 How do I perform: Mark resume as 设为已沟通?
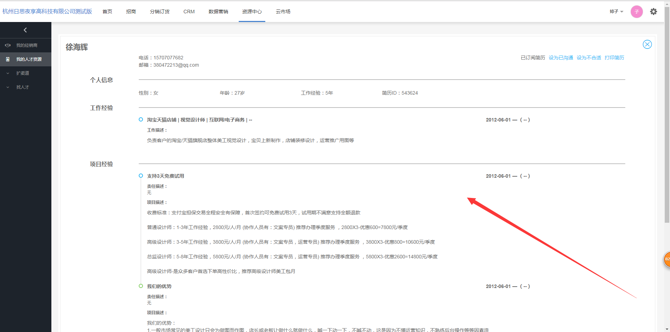coord(561,58)
